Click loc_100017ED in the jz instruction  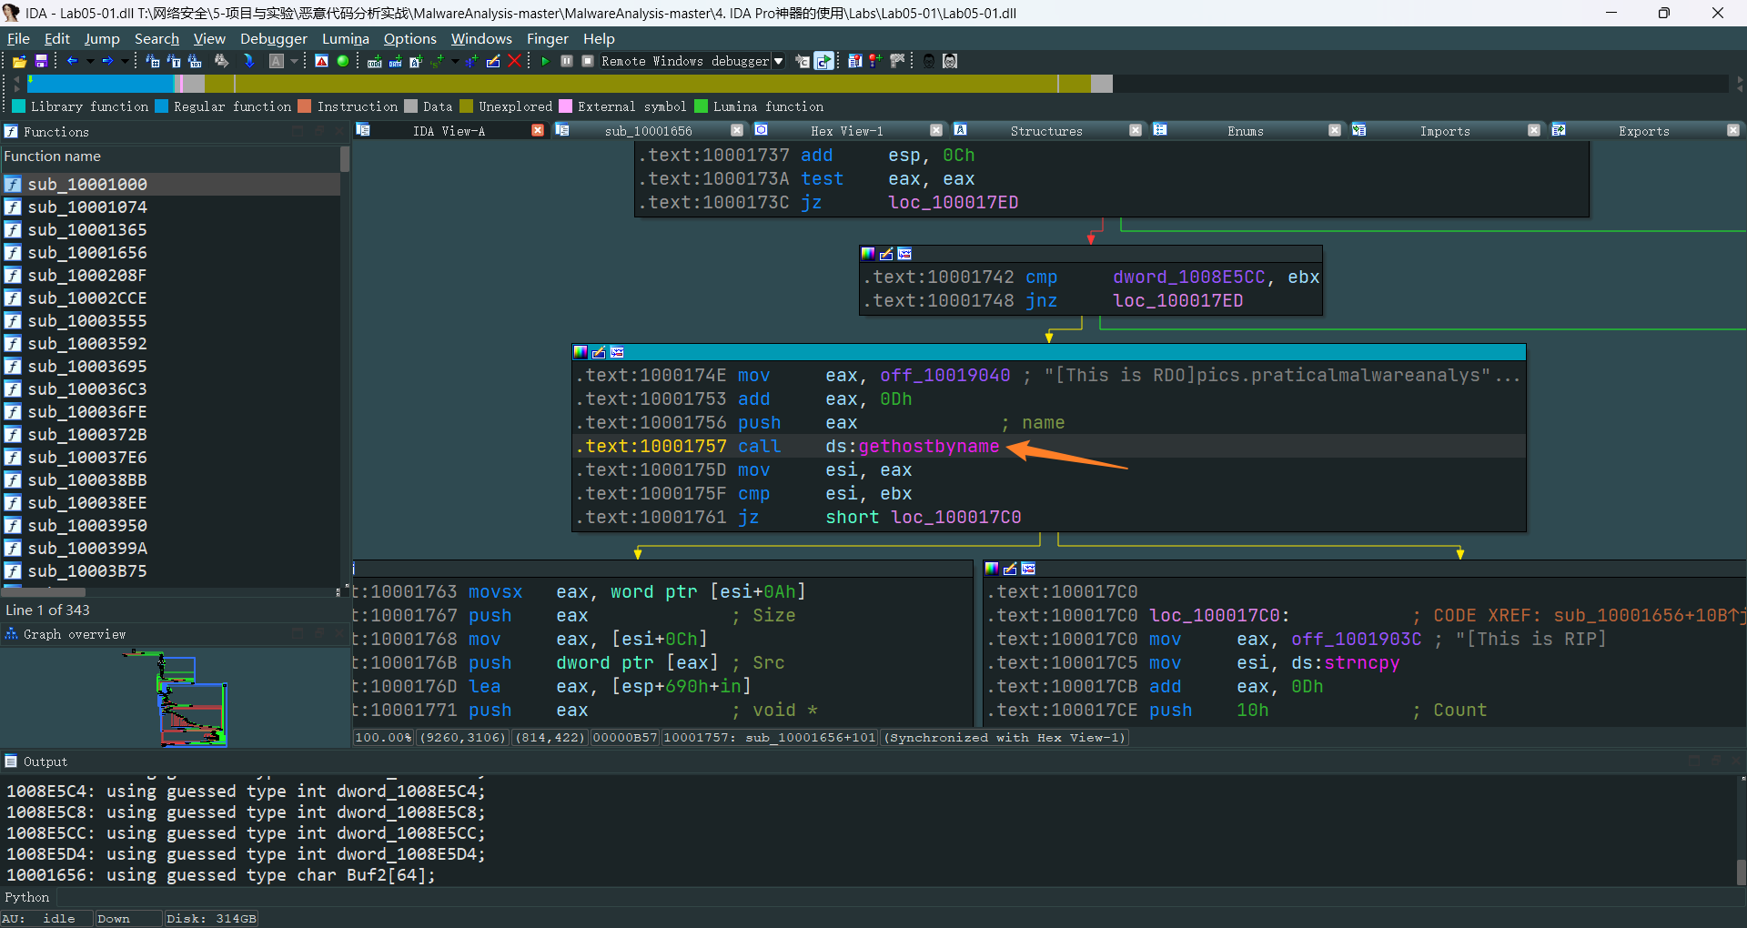(x=953, y=203)
